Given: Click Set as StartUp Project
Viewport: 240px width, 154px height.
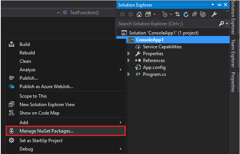Looking at the screenshot, I should (x=41, y=140).
